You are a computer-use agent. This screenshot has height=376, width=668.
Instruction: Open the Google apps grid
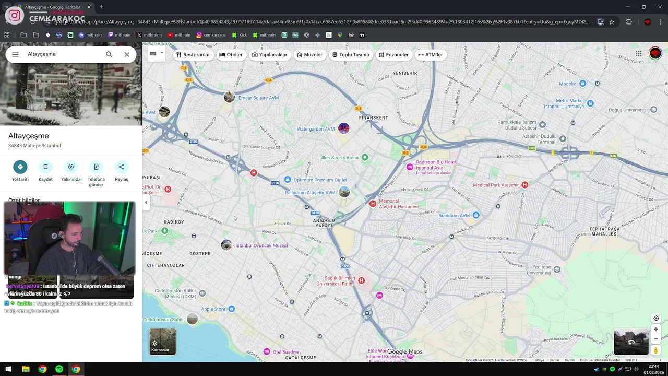[638, 53]
